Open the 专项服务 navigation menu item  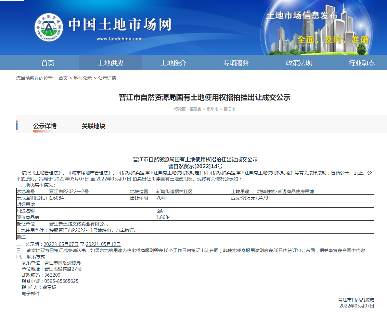pos(236,62)
